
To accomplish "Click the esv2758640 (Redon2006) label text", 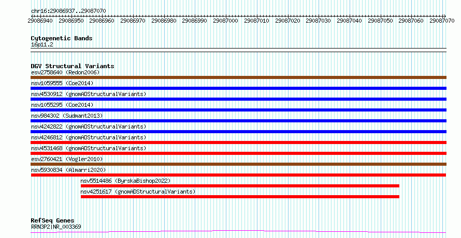I will [x=65, y=72].
